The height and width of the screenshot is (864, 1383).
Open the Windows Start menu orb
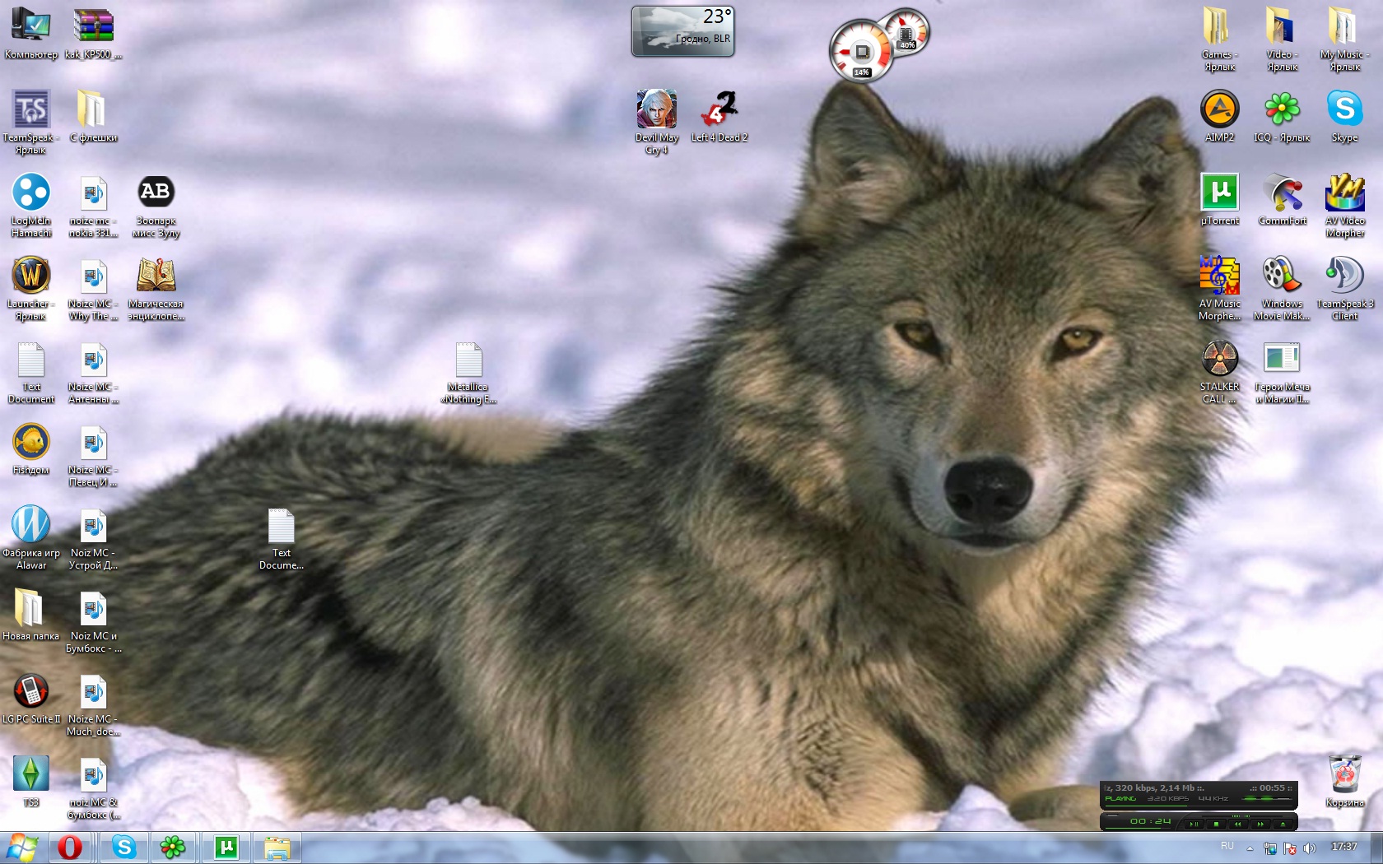pyautogui.click(x=22, y=847)
